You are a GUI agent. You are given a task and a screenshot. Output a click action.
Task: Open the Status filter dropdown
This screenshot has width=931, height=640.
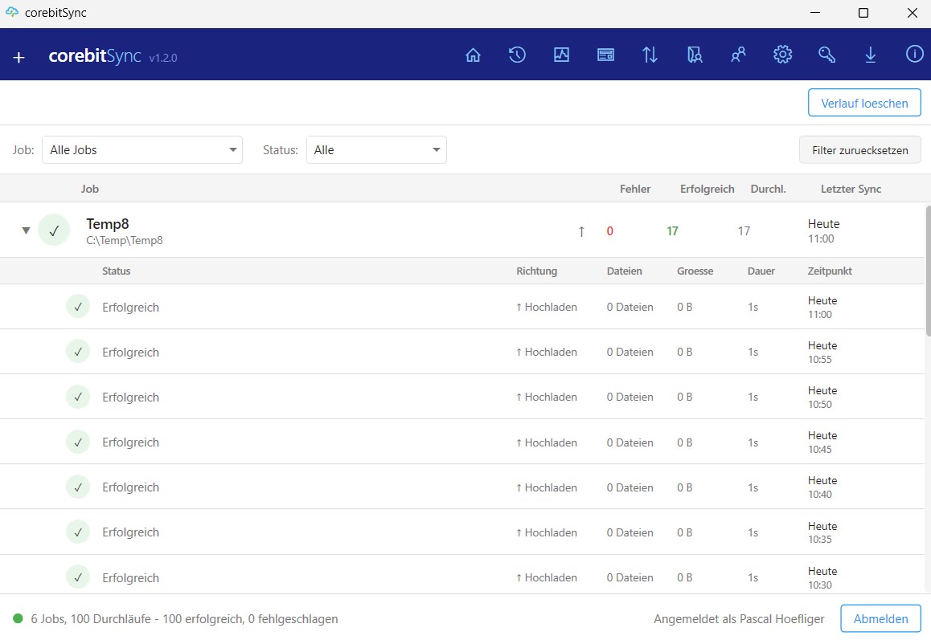376,149
